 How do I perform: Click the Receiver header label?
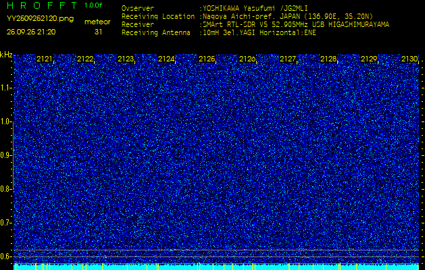[x=138, y=25]
